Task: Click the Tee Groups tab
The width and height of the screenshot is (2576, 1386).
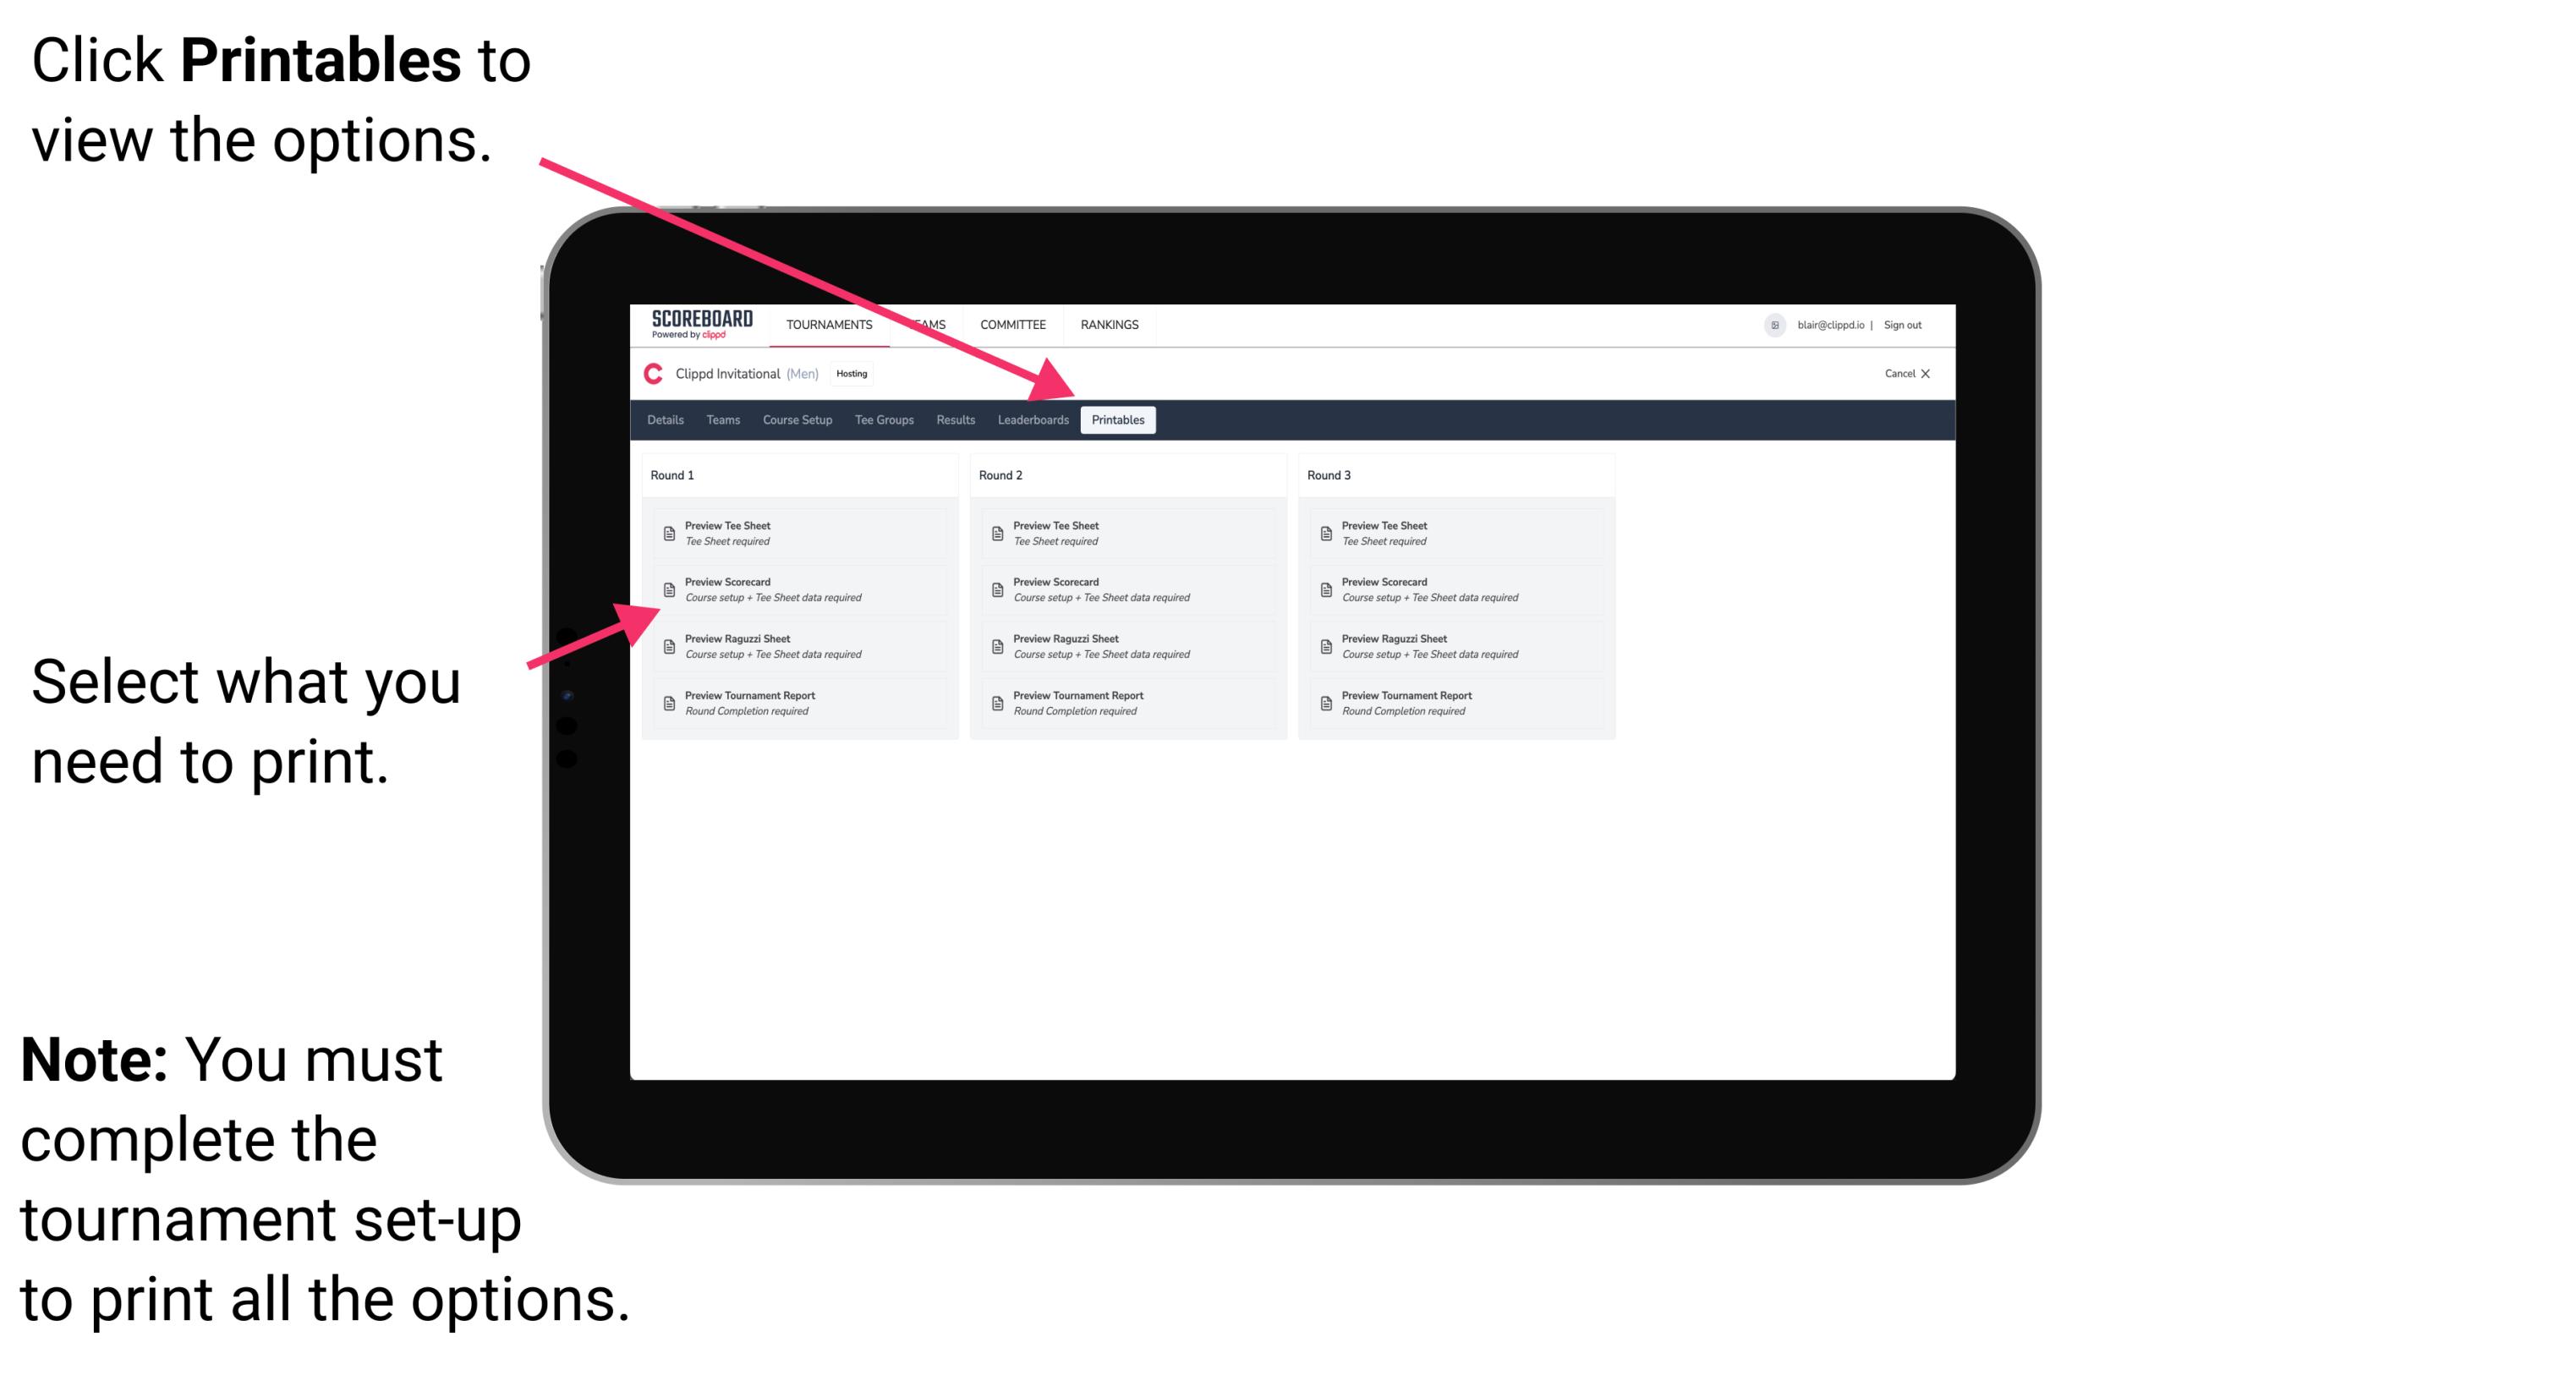Action: (888, 422)
